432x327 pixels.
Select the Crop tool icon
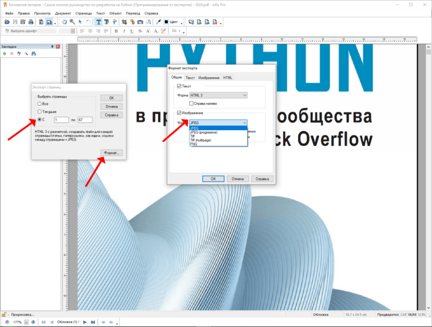124,22
